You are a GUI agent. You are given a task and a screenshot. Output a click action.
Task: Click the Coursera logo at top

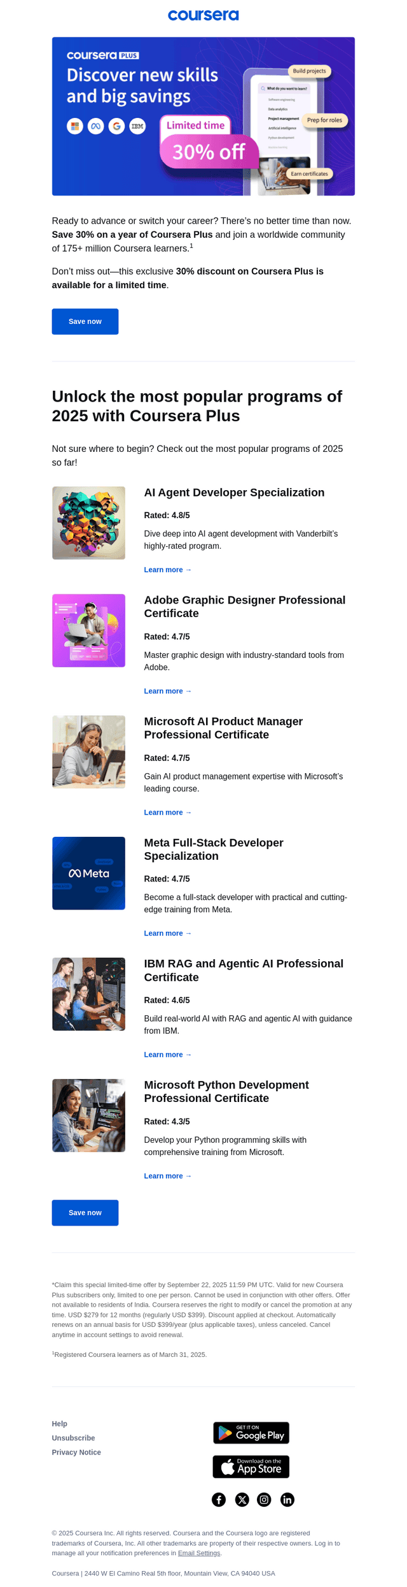click(x=203, y=15)
